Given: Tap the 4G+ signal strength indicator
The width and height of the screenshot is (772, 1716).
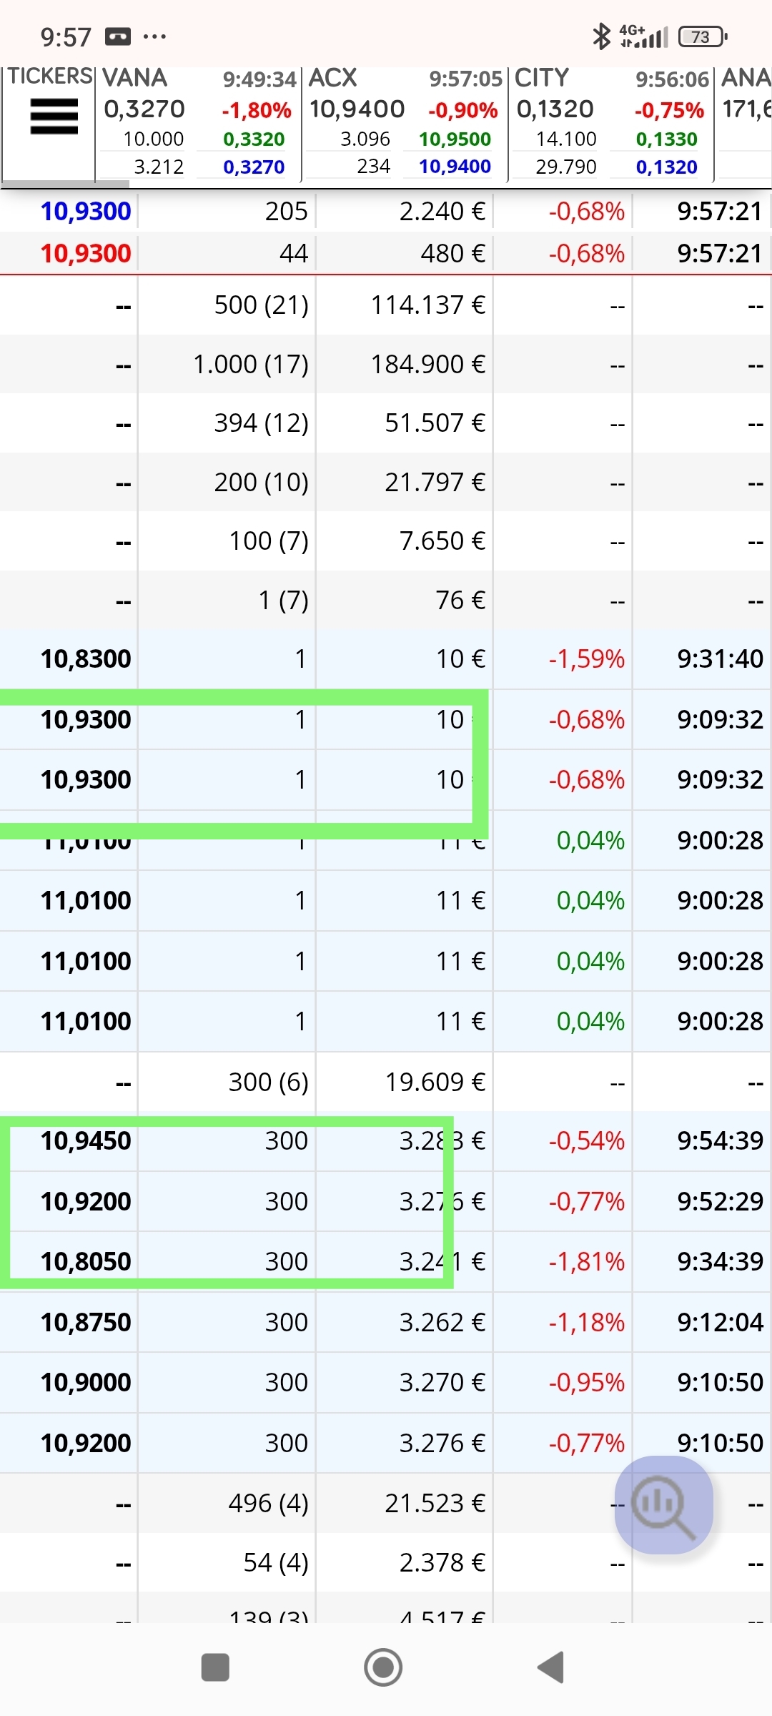Looking at the screenshot, I should click(x=644, y=36).
